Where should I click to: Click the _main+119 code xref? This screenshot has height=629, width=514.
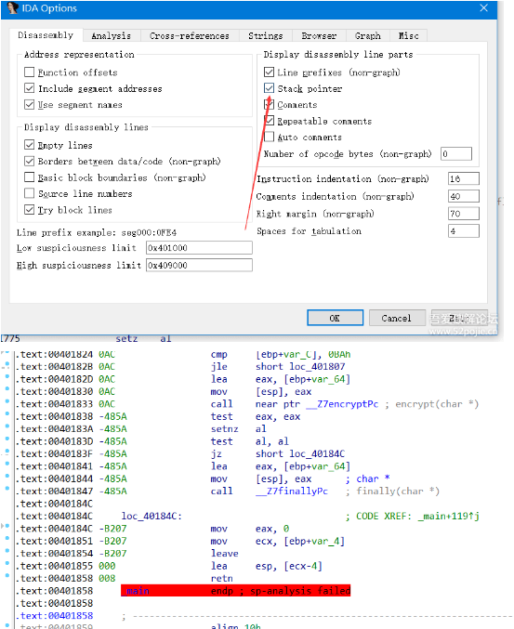point(449,516)
